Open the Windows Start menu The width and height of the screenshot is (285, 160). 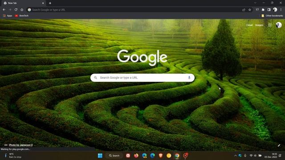click(x=100, y=156)
